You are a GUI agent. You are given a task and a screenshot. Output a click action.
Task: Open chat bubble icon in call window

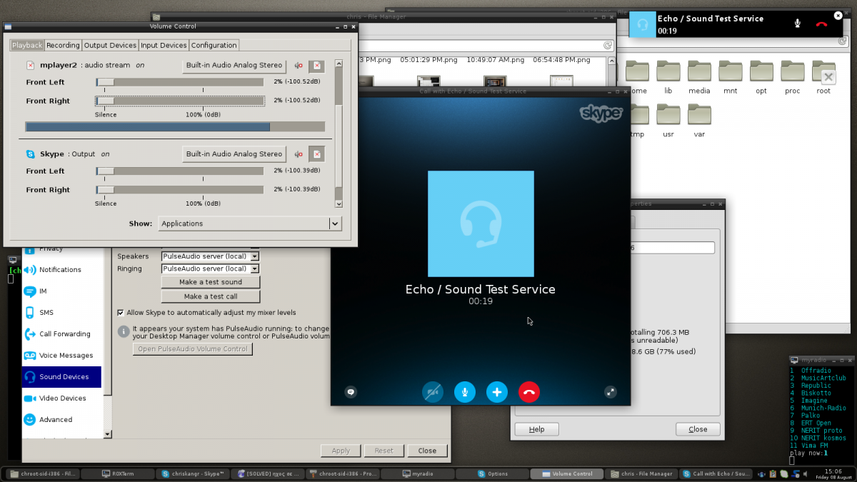click(x=350, y=391)
